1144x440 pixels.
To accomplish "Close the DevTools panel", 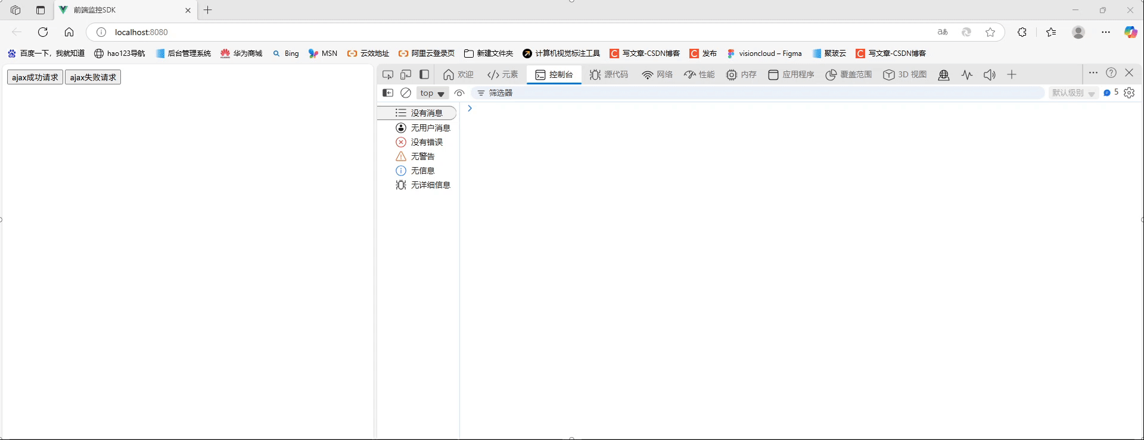I will [1129, 73].
